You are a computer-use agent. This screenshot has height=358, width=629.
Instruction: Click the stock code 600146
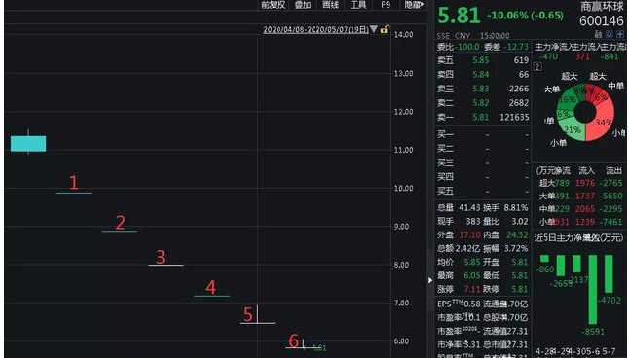tap(602, 20)
